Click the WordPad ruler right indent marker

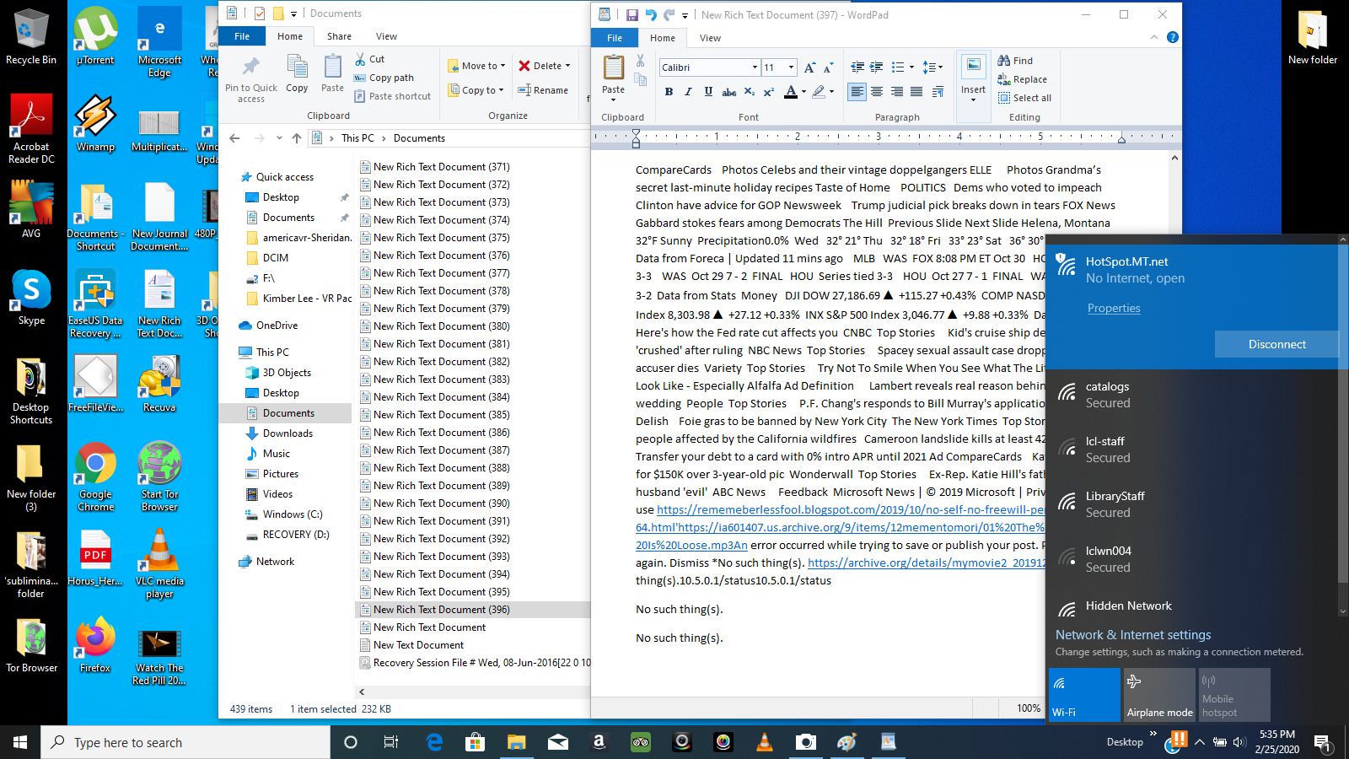1121,139
